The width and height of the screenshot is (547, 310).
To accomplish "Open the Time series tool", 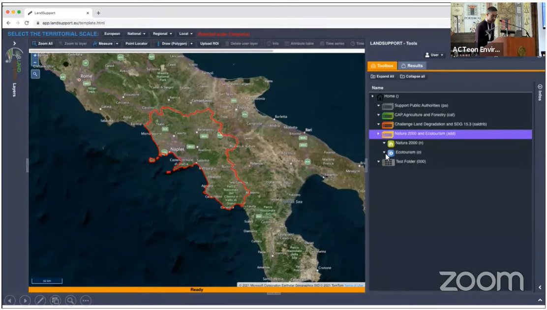I will click(332, 44).
